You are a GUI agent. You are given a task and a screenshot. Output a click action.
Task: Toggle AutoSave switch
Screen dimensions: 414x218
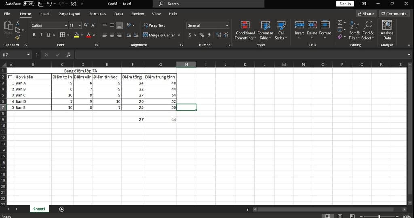point(29,4)
